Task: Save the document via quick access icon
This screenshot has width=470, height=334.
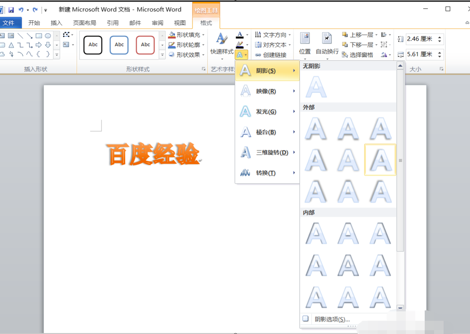Action: pos(11,10)
